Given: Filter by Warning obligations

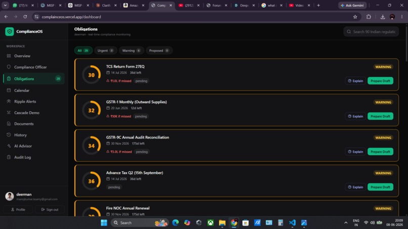Looking at the screenshot, I should [132, 51].
